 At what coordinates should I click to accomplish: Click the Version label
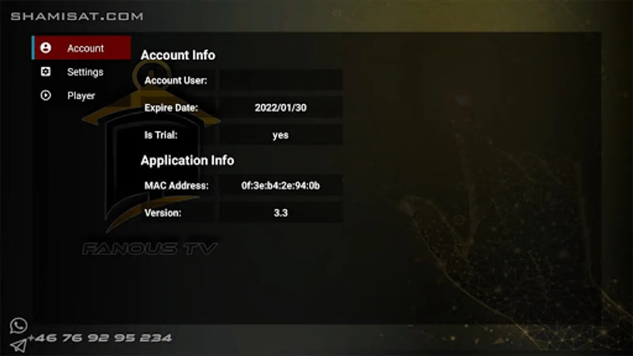coord(163,213)
